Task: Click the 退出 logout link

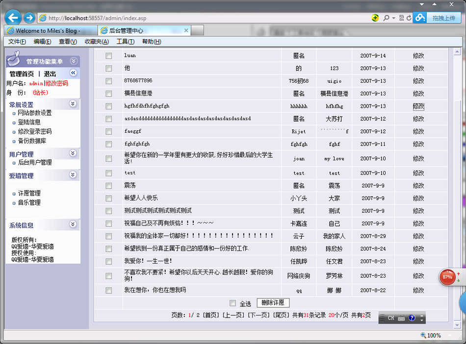Action: coord(50,74)
